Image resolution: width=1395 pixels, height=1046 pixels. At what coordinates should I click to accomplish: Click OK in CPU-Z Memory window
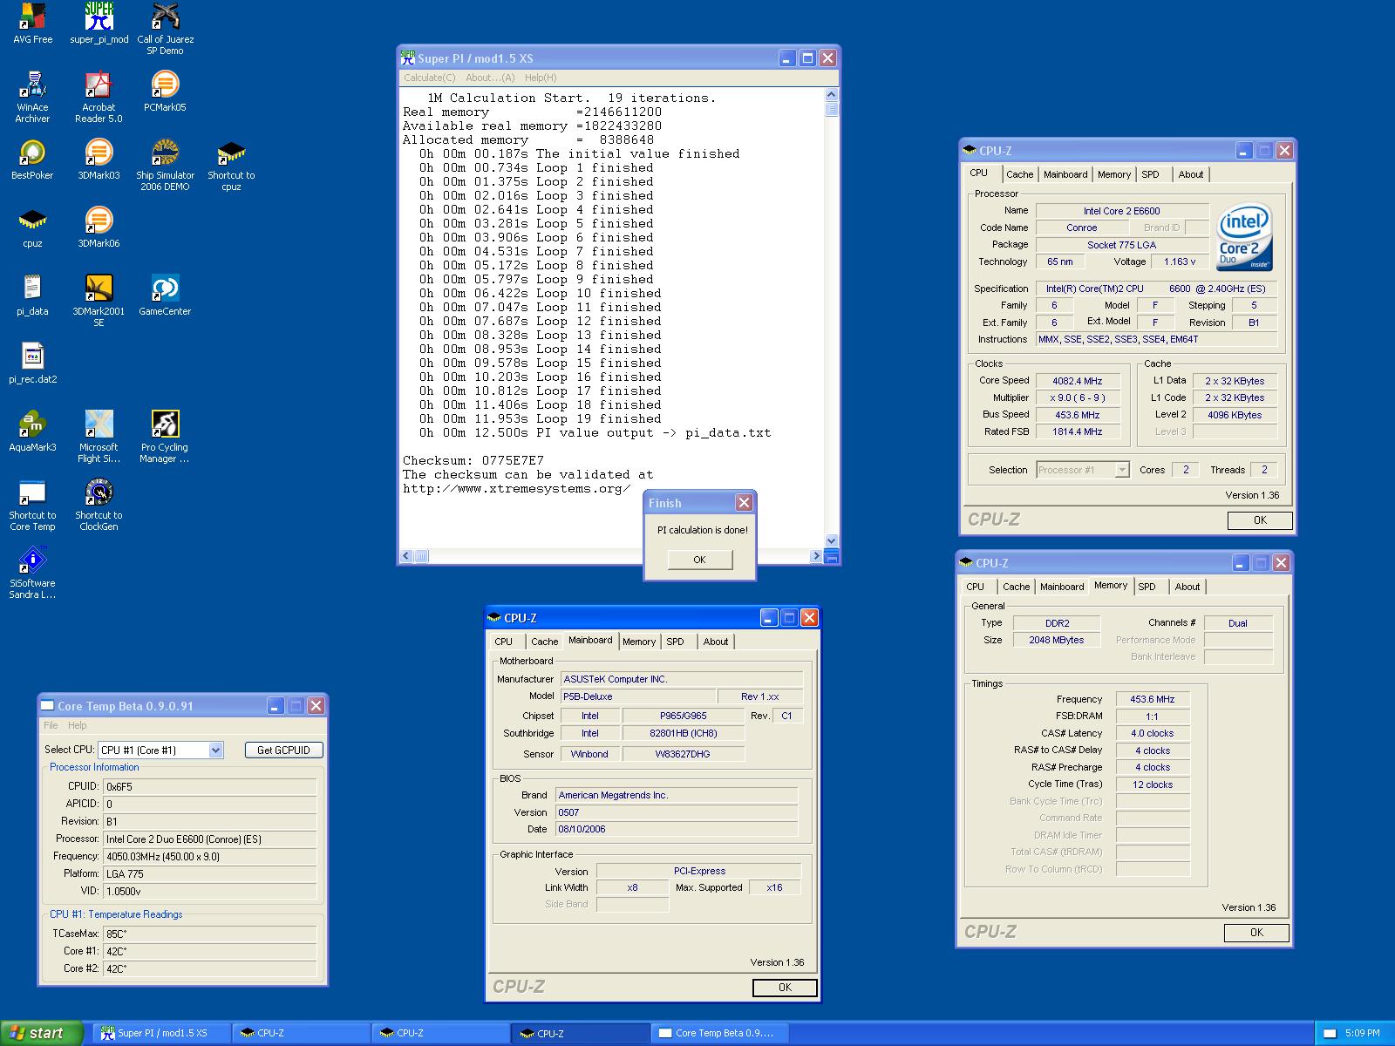(1256, 932)
